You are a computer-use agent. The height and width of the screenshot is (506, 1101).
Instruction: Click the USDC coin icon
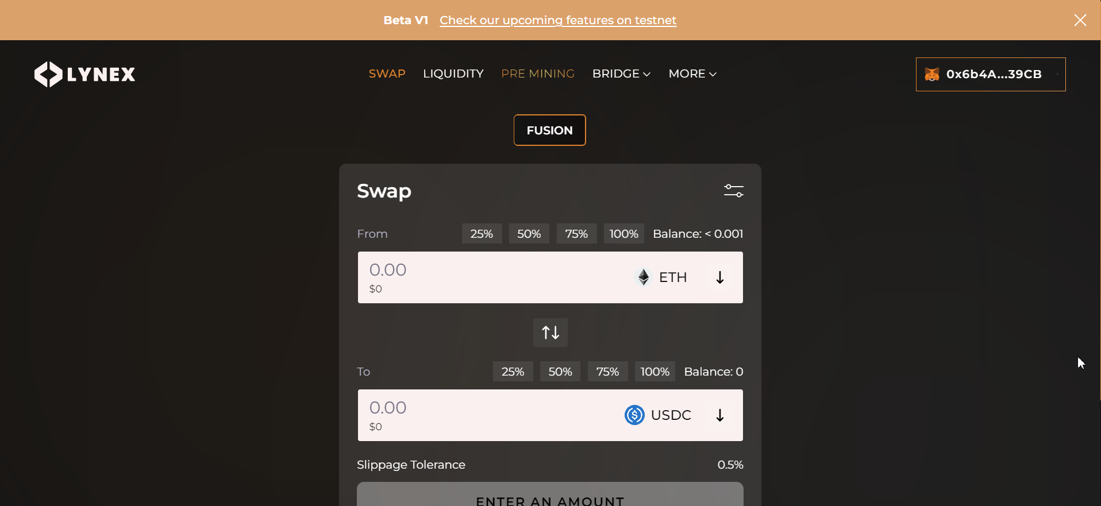634,415
